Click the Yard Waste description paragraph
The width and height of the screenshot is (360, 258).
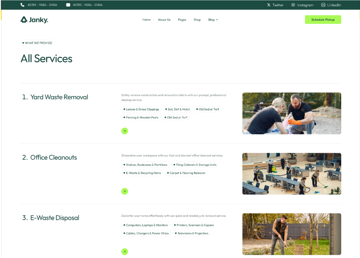pyautogui.click(x=174, y=97)
